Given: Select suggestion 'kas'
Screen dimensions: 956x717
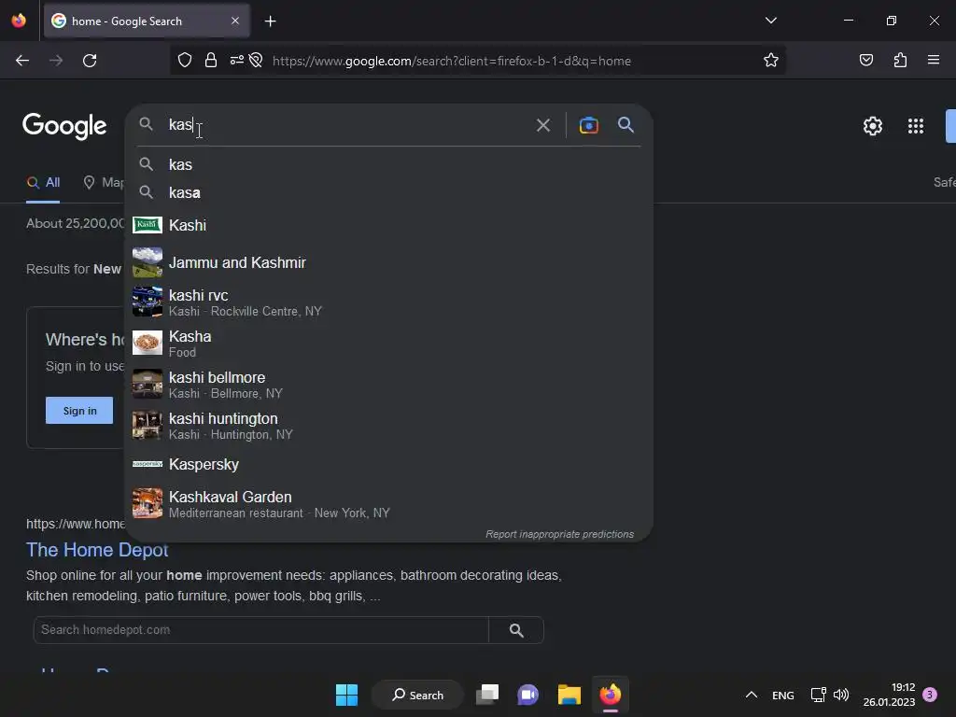Looking at the screenshot, I should coord(388,164).
